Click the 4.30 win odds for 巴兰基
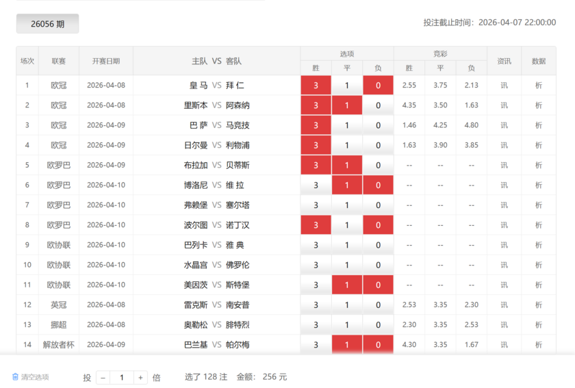 coord(409,345)
